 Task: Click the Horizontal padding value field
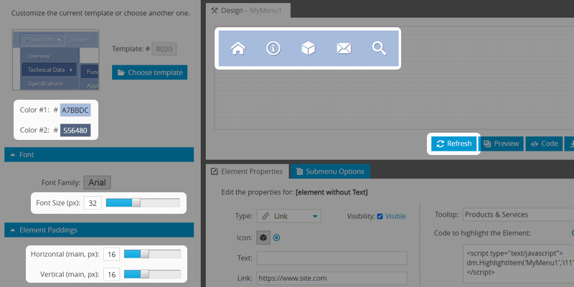coord(112,254)
